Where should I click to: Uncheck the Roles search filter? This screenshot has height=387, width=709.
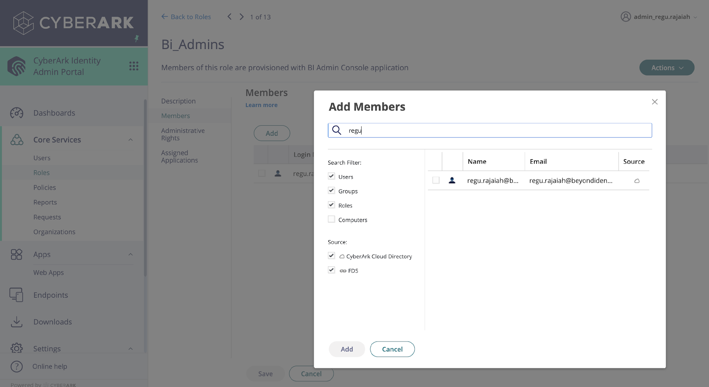(x=331, y=205)
